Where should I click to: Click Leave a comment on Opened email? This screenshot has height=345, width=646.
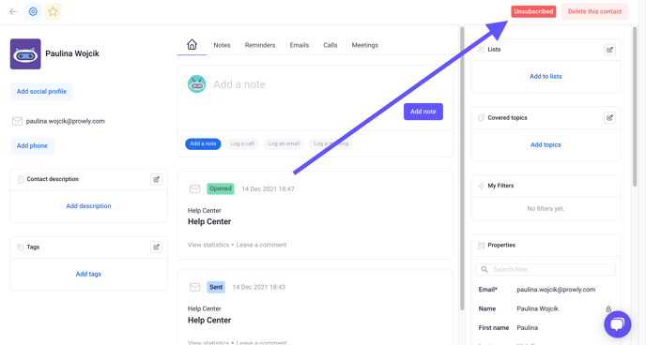click(x=261, y=245)
